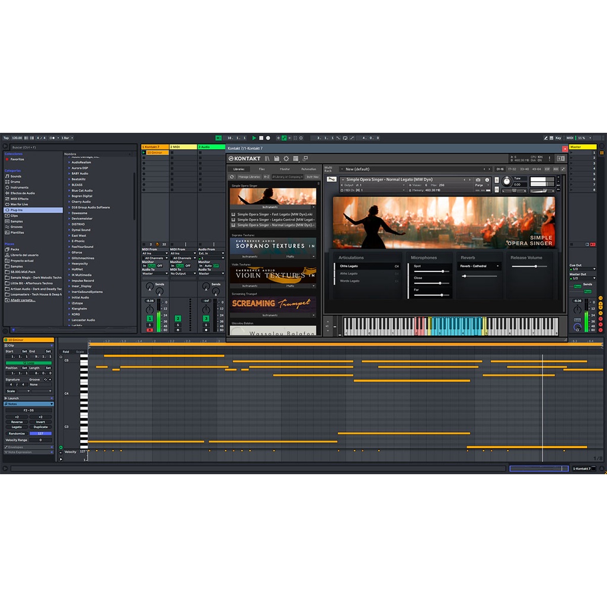Switch to the Files tab in Kontakt
The width and height of the screenshot is (607, 607).
[x=261, y=169]
